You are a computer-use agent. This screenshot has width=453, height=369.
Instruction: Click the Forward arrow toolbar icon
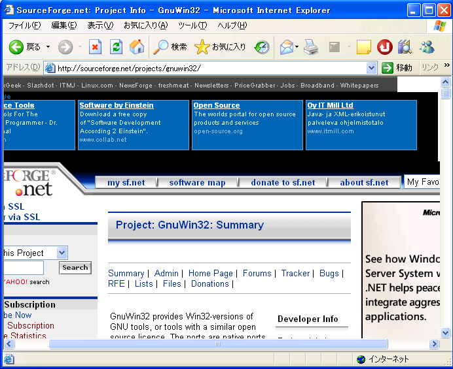coord(65,47)
